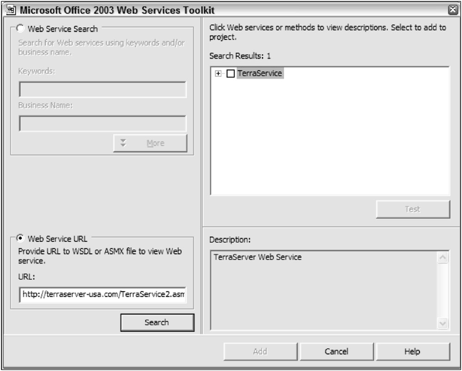Cancel the dialog
Viewport: 462px width, 371px height.
(x=336, y=352)
